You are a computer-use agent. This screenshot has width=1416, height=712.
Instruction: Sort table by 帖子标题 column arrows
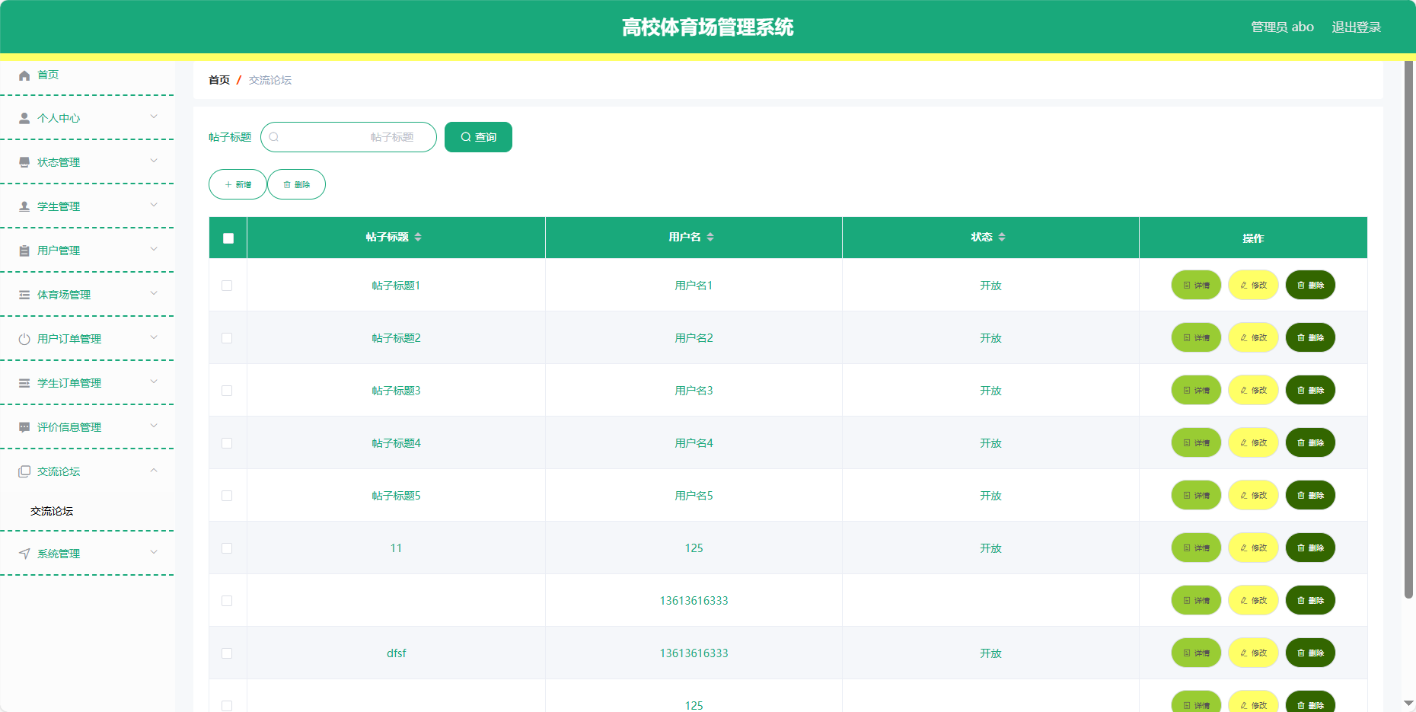coord(418,238)
